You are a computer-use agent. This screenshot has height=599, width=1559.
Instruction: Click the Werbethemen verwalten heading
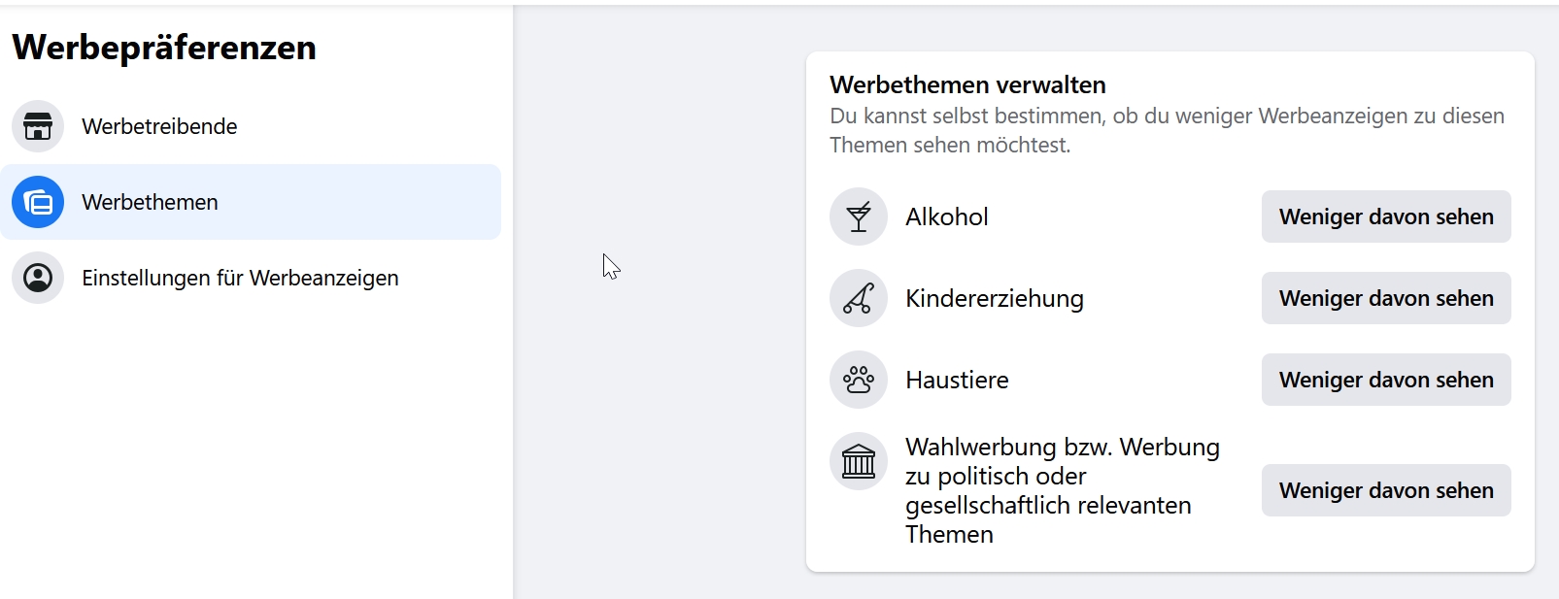[967, 84]
